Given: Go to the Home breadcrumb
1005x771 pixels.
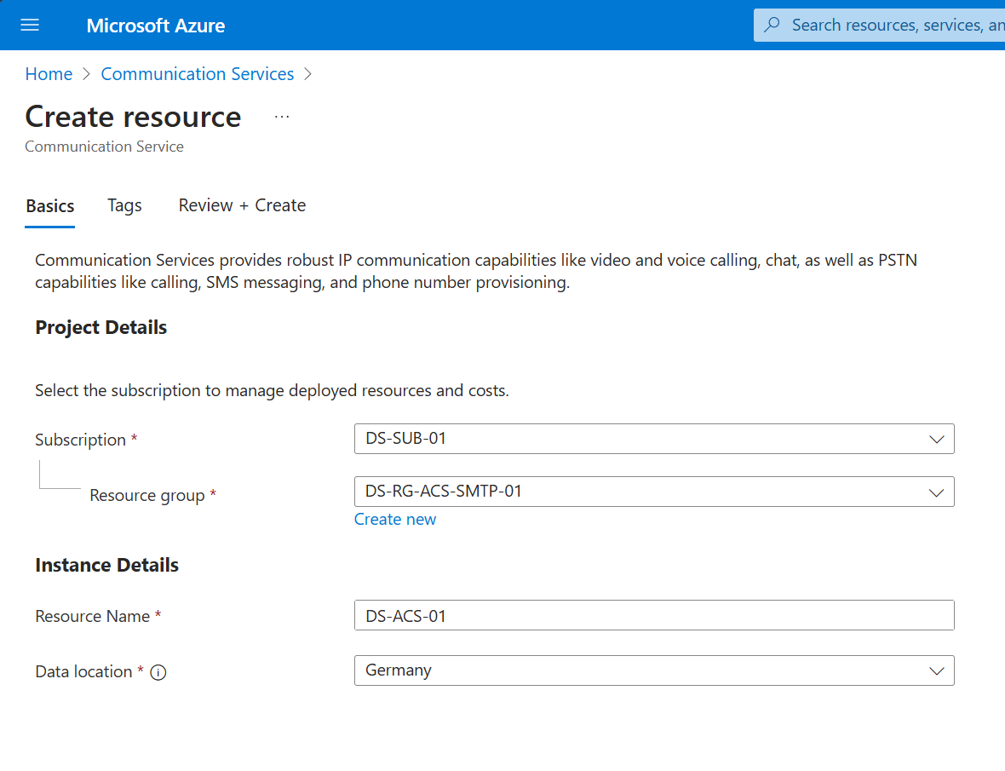Looking at the screenshot, I should (x=49, y=74).
